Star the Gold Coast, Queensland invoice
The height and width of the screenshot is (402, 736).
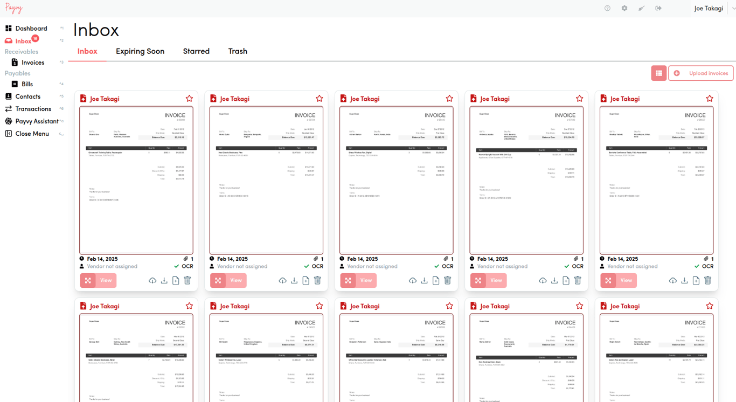coord(580,306)
